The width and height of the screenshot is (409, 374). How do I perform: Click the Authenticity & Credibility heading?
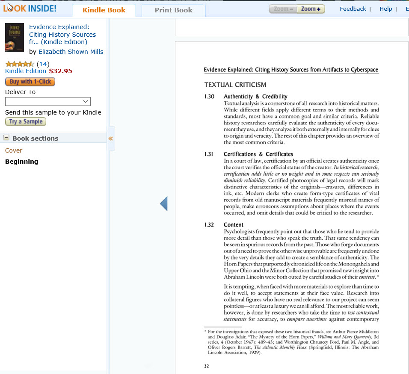pos(255,97)
